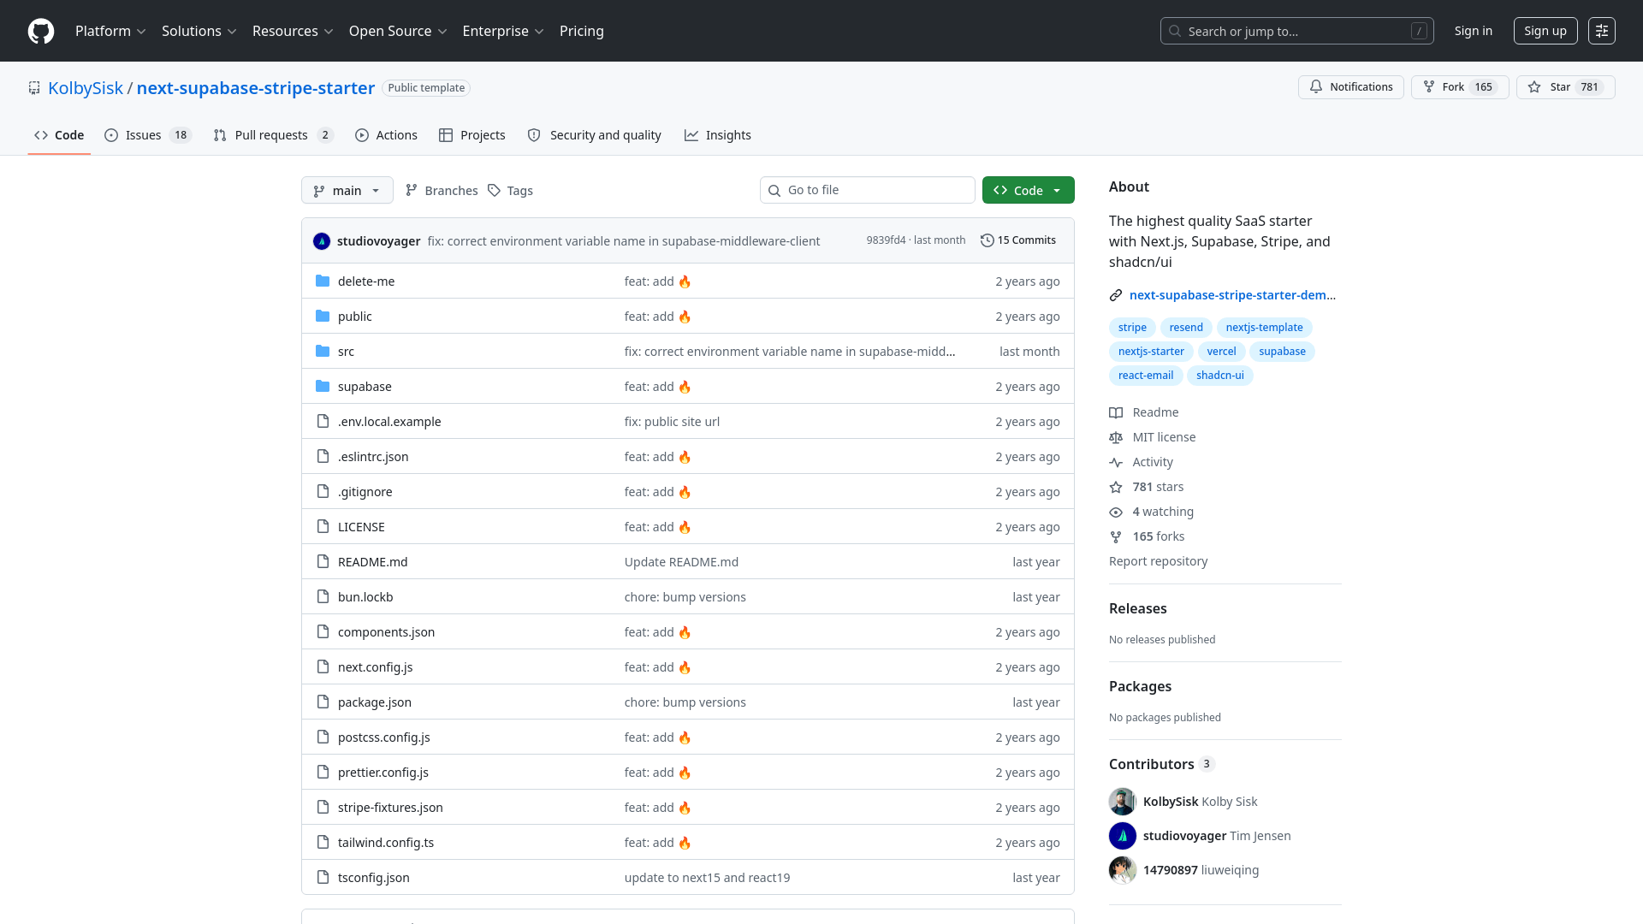Open the bun.lockb file

pos(365,597)
